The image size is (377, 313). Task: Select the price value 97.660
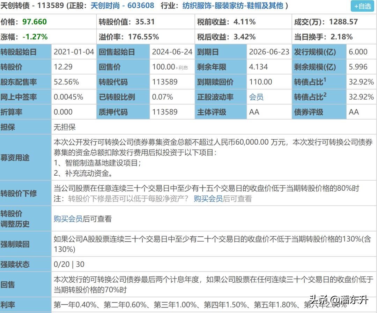click(35, 21)
